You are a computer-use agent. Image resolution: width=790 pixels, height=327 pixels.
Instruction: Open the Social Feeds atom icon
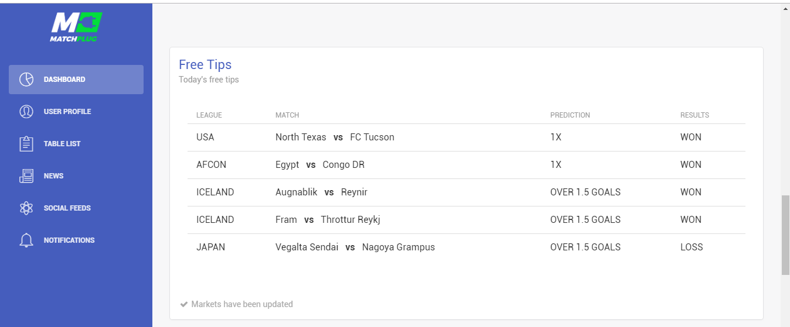pos(26,208)
